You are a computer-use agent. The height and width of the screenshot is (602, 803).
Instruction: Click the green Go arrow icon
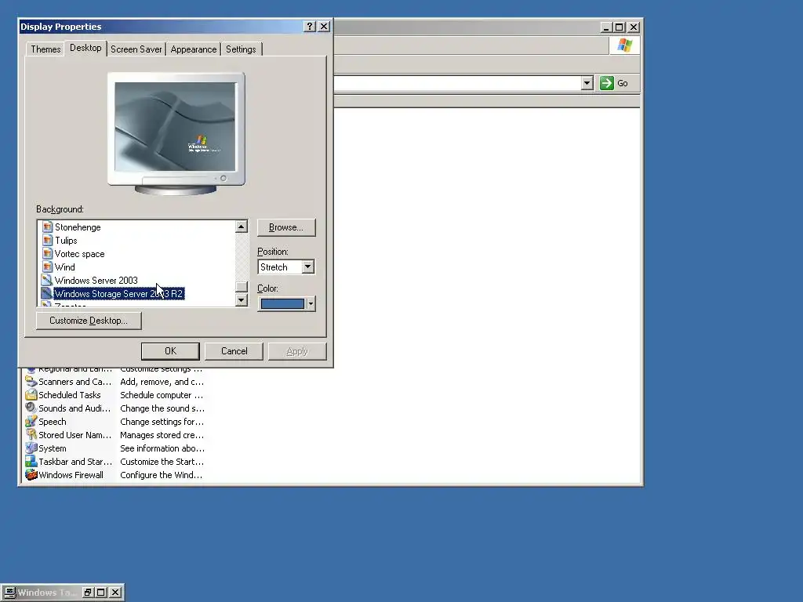pos(607,83)
